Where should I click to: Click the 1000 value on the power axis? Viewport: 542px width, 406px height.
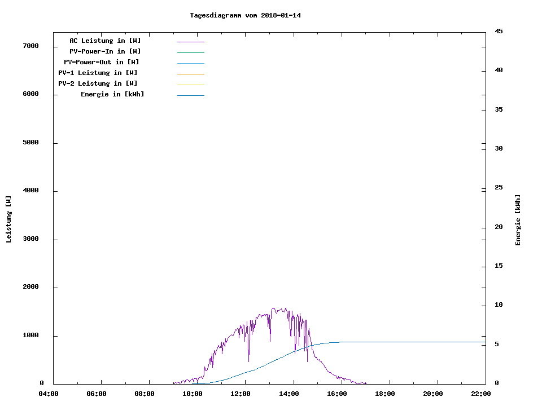pos(30,336)
